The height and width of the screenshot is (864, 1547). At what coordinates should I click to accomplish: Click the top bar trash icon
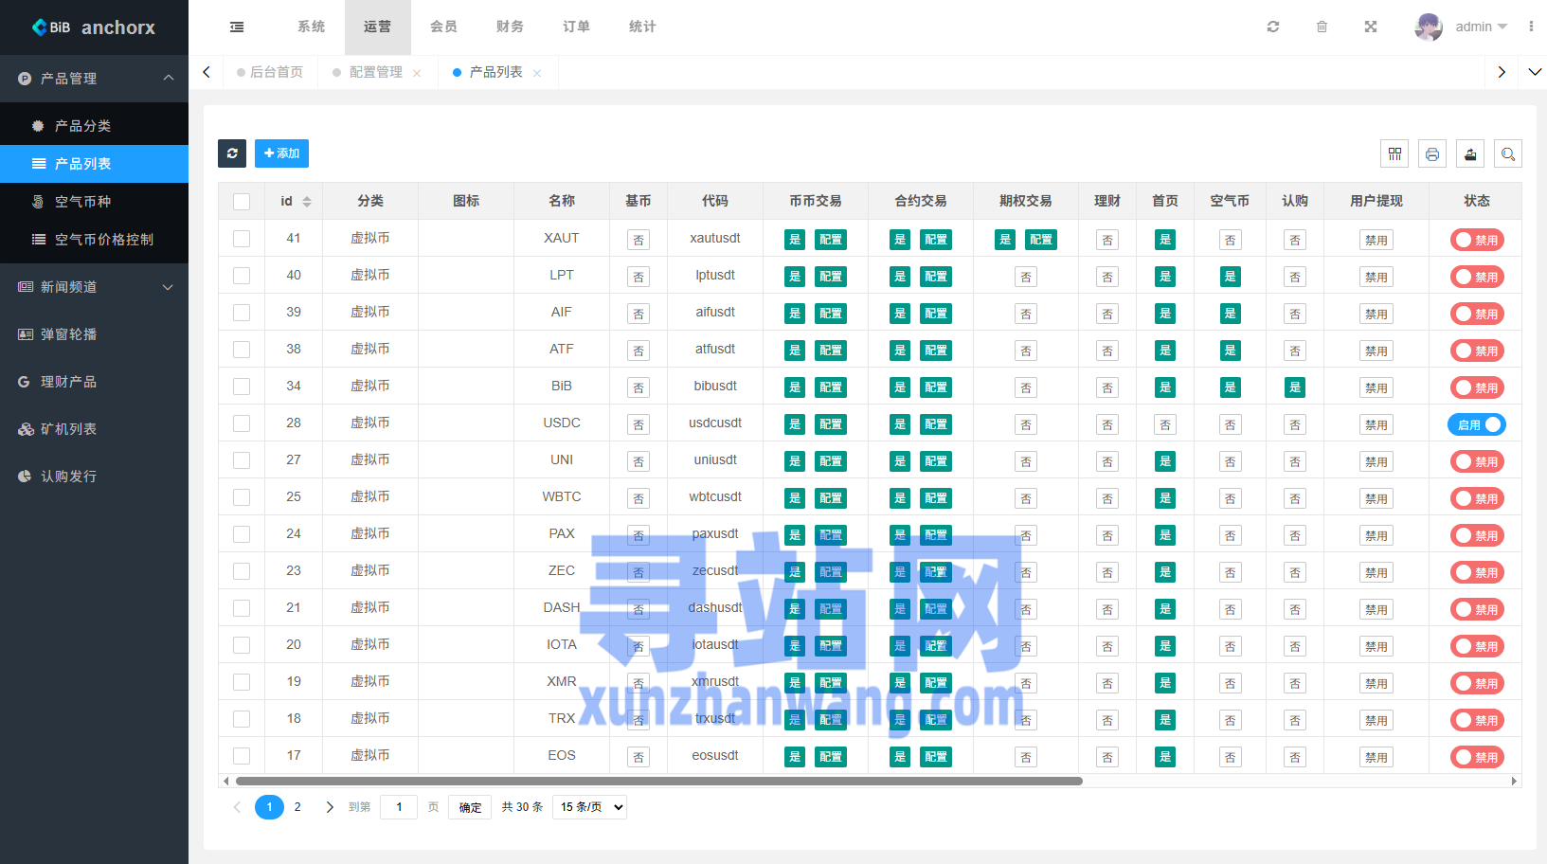tap(1322, 27)
